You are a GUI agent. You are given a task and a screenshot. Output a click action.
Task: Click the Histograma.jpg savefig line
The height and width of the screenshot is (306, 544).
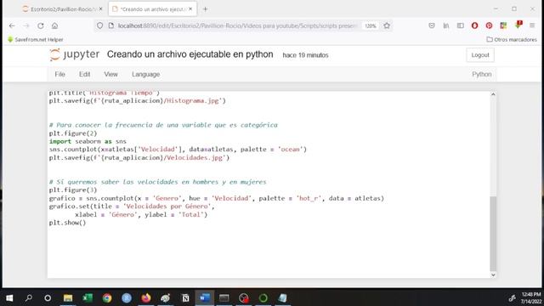click(138, 100)
